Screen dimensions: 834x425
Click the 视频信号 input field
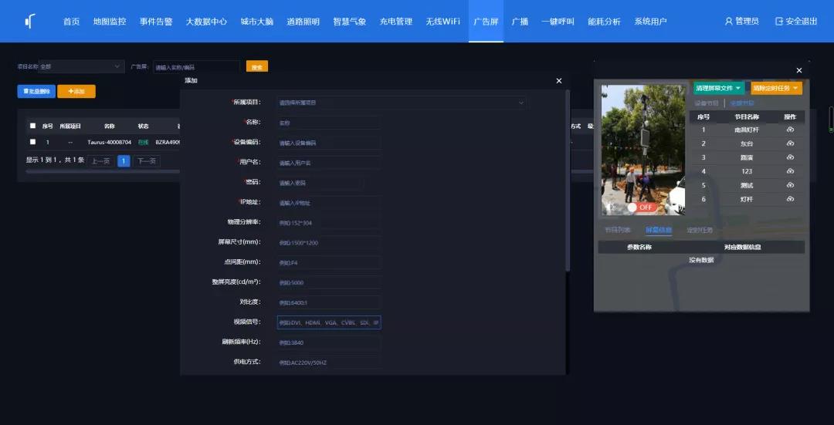coord(329,322)
